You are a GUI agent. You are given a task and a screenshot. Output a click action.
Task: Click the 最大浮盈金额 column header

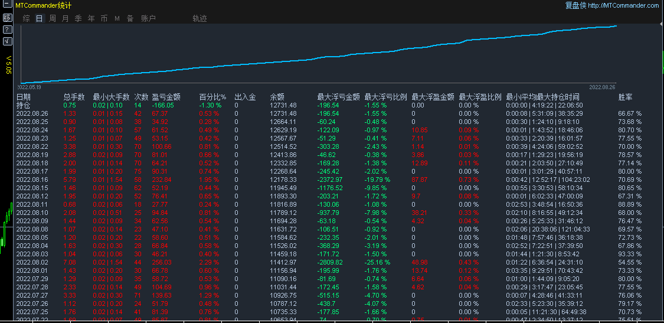(433, 97)
